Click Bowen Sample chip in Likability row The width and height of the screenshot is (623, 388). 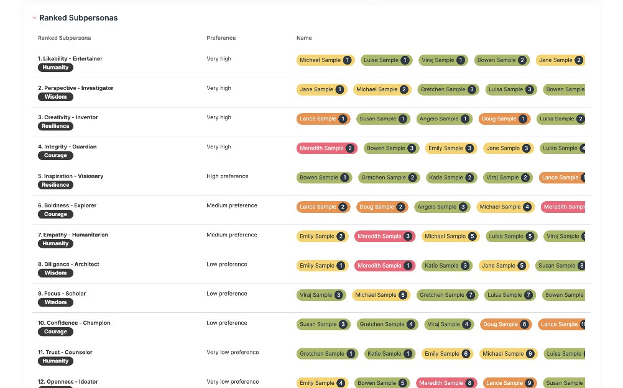pos(502,60)
